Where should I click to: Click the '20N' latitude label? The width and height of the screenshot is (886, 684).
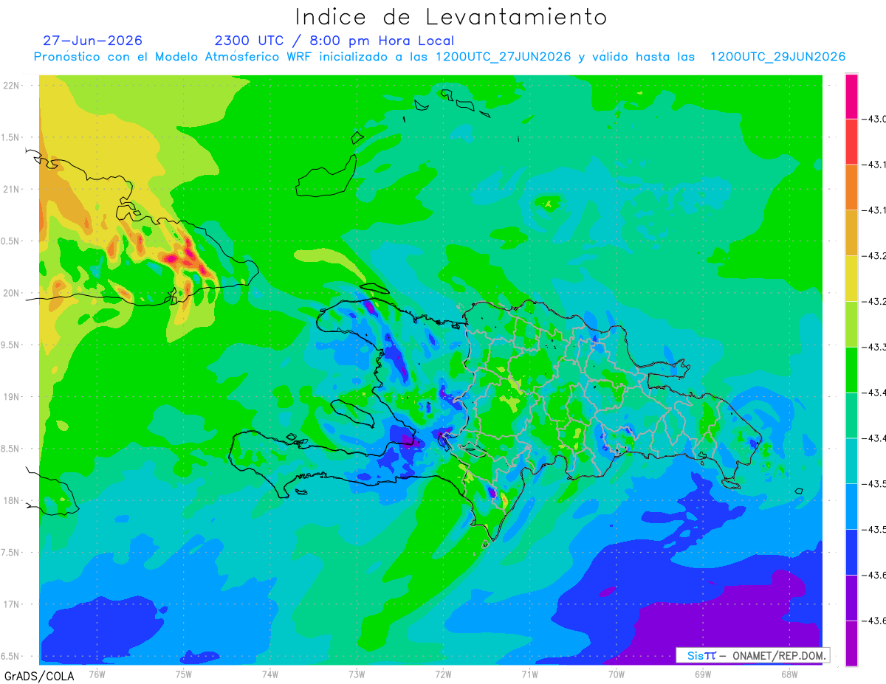pyautogui.click(x=12, y=293)
